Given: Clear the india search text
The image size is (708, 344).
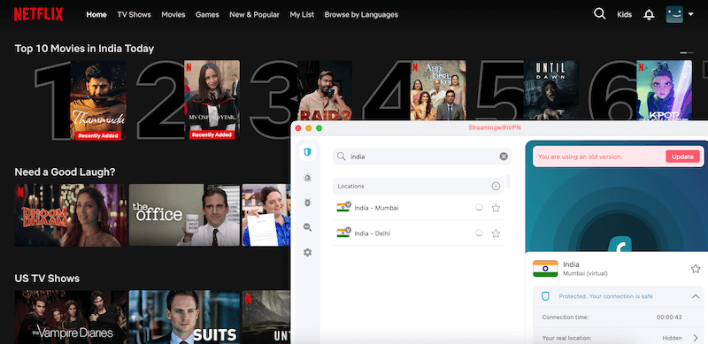Looking at the screenshot, I should pyautogui.click(x=504, y=157).
